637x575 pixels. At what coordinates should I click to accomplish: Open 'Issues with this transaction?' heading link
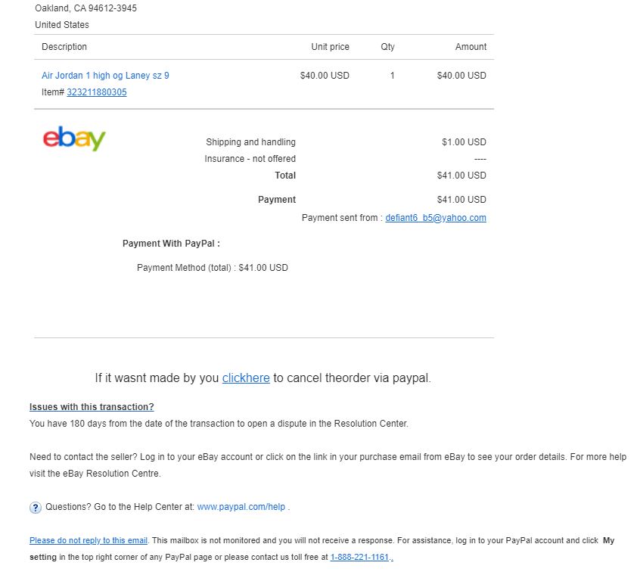coord(92,407)
